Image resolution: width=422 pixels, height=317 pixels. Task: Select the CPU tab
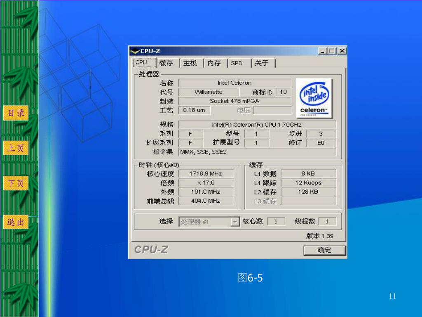[x=144, y=63]
